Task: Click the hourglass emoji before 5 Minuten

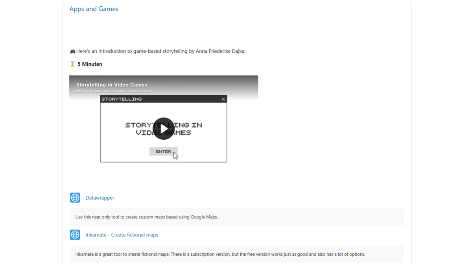Action: [72, 64]
